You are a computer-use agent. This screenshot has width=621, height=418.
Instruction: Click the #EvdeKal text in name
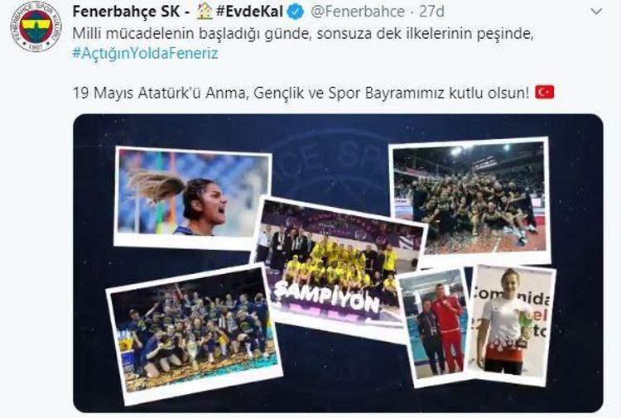249,12
